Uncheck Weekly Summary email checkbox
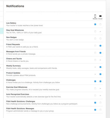Image resolution: width=110 pixels, height=118 pixels. click(100, 67)
